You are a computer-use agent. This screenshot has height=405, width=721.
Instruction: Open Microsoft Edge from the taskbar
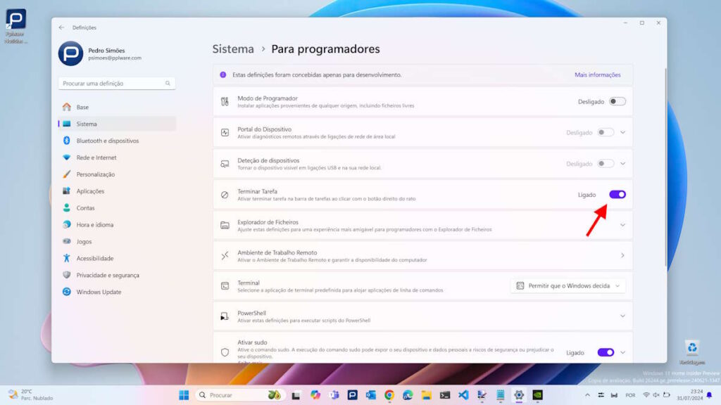point(408,395)
